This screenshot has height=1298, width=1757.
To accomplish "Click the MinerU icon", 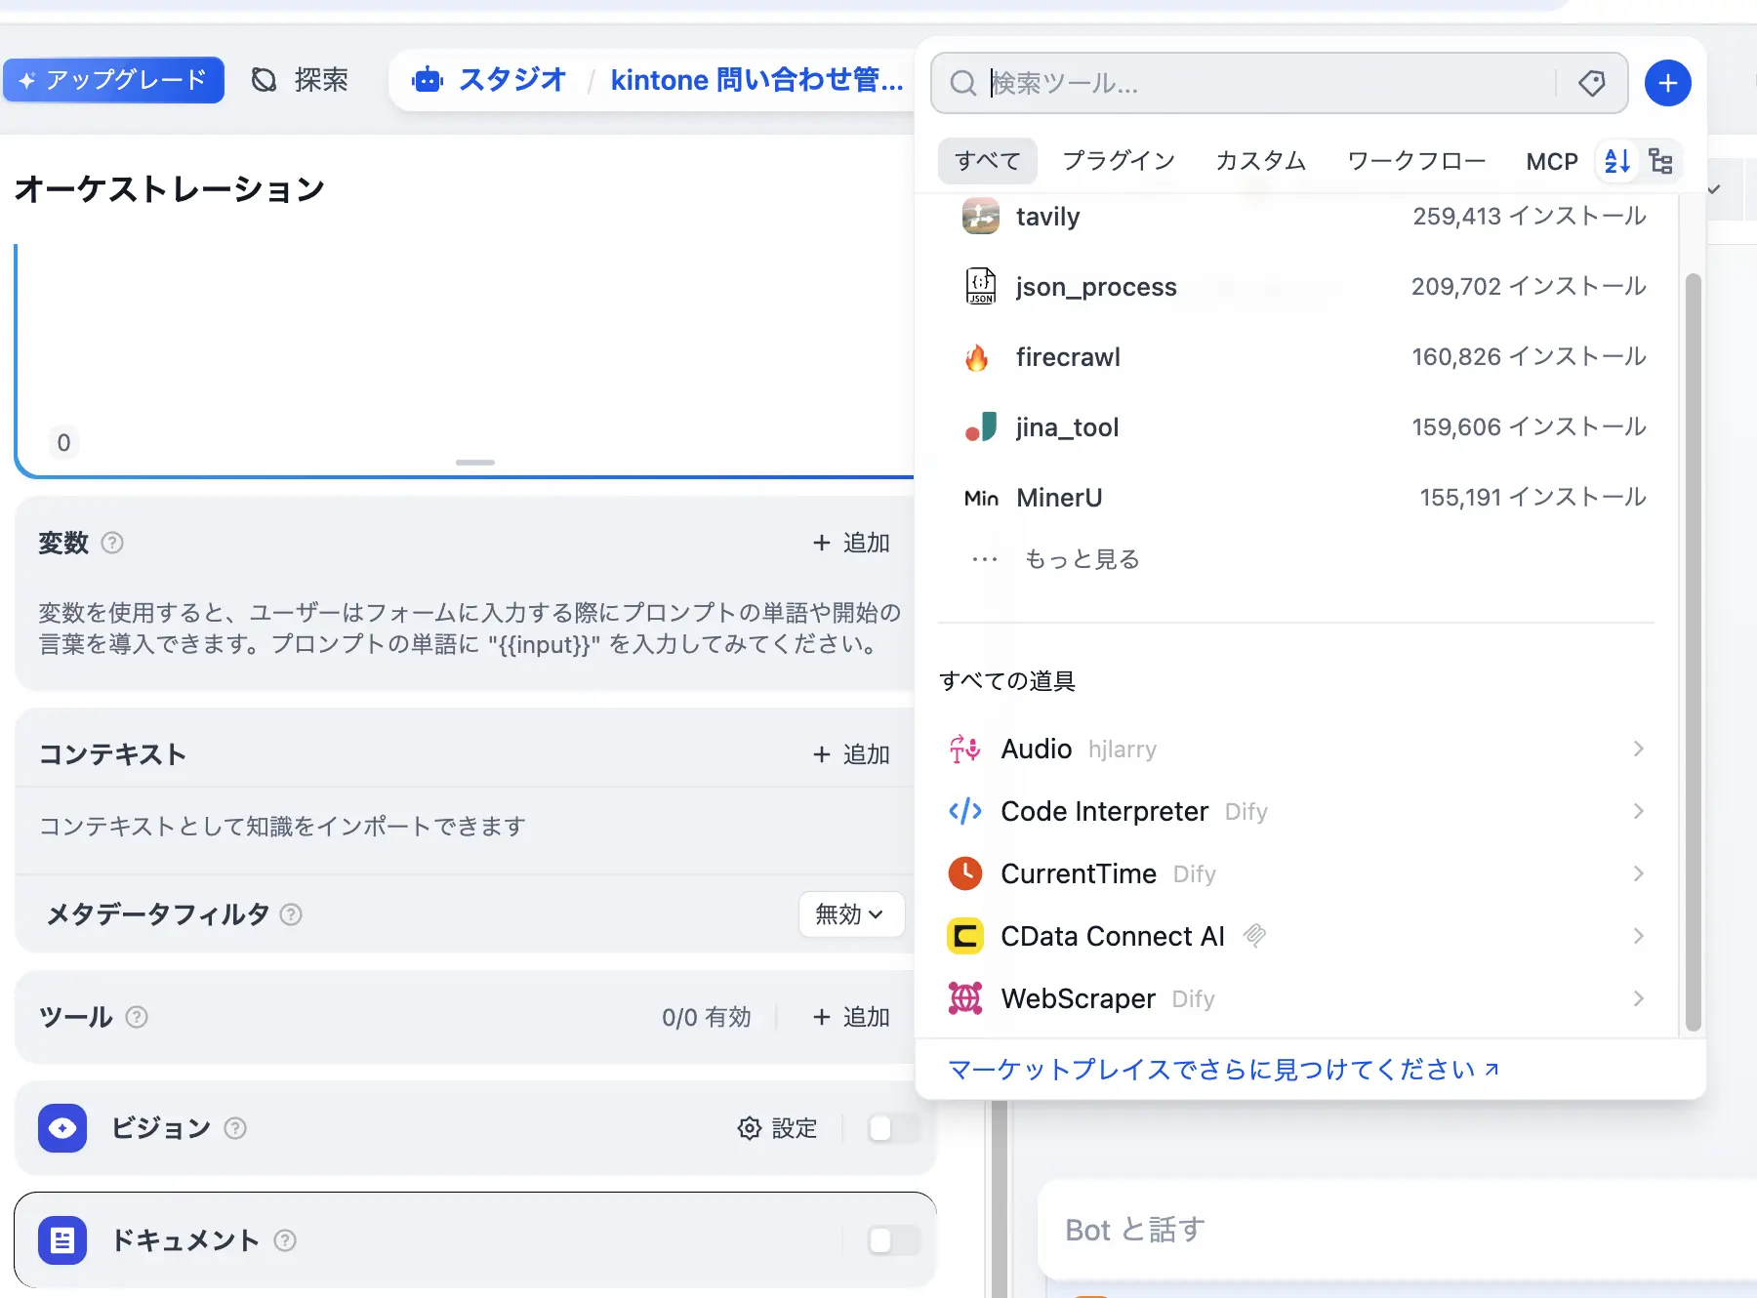I will pyautogui.click(x=981, y=498).
